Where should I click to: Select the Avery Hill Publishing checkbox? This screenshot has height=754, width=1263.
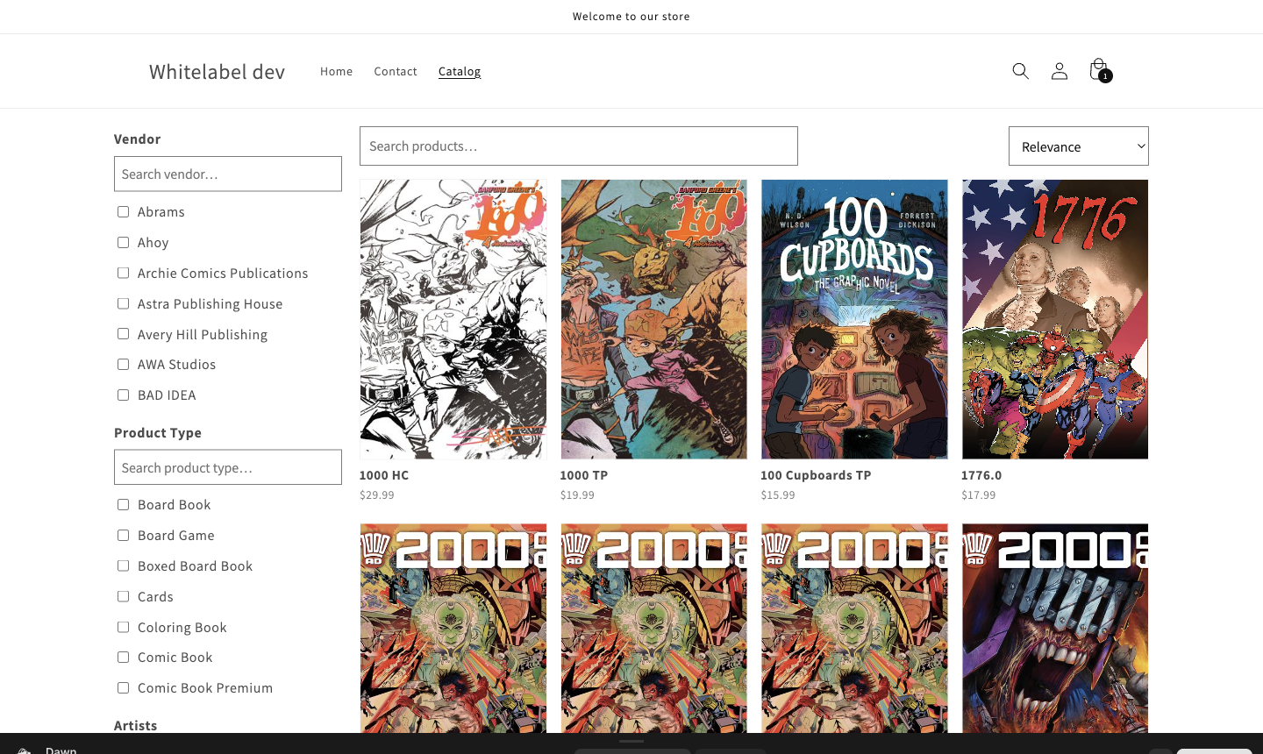[124, 334]
